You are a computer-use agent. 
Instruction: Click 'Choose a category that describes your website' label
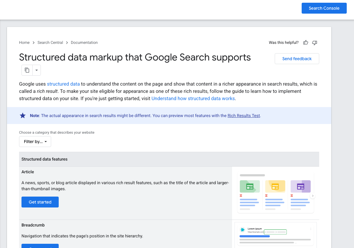(57, 132)
